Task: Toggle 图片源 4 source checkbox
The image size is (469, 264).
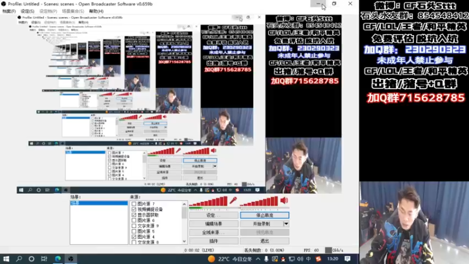Action: (x=134, y=237)
